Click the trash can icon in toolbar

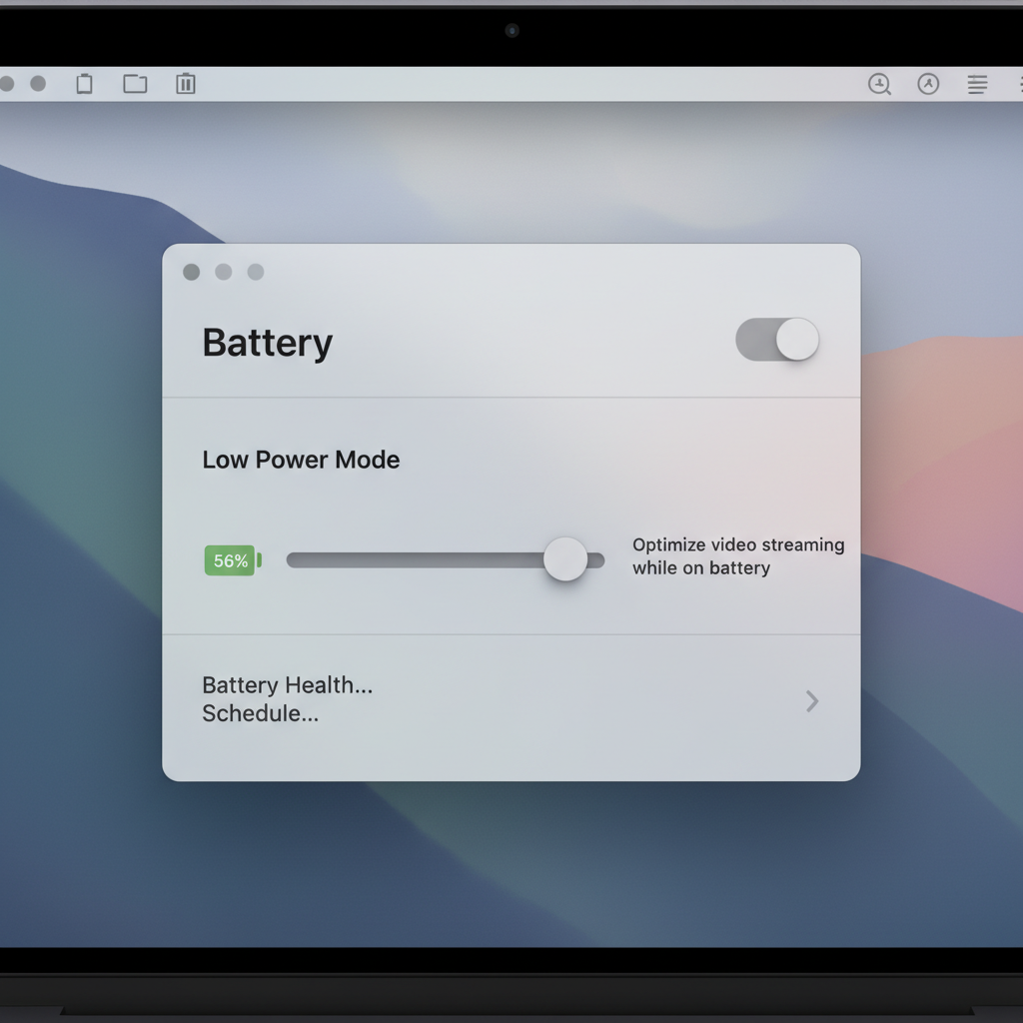pos(186,84)
